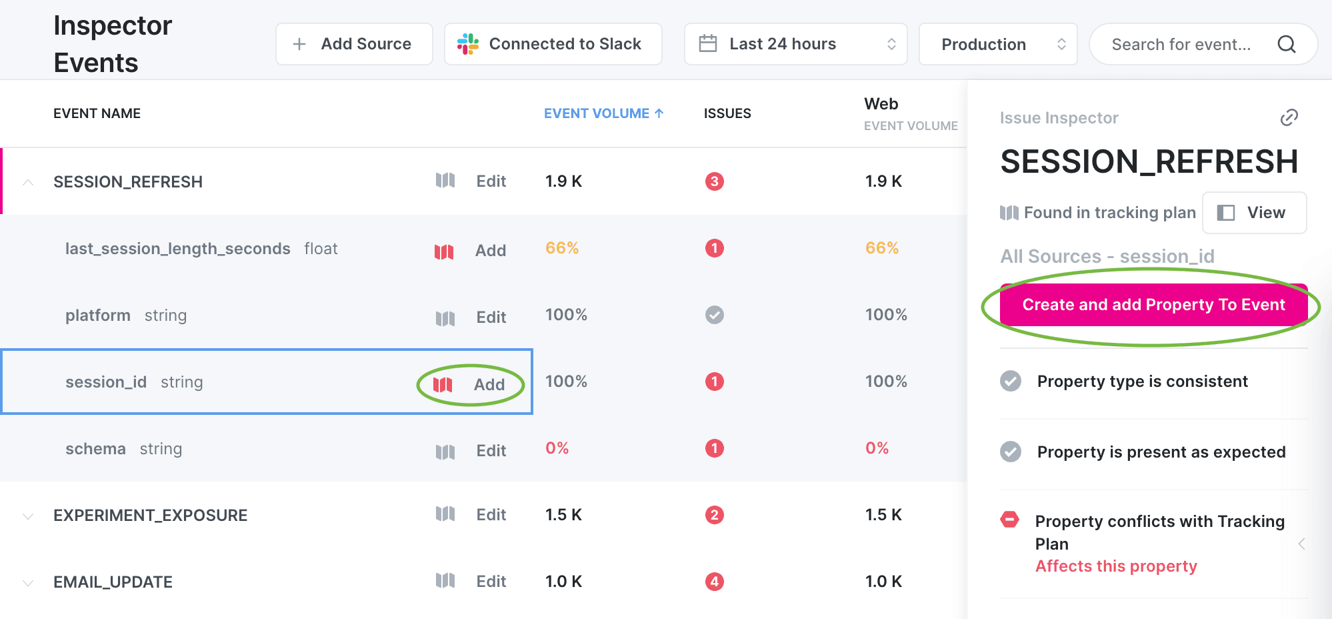Click the Slack logo icon
Screen dimensions: 1332x619
tap(467, 44)
